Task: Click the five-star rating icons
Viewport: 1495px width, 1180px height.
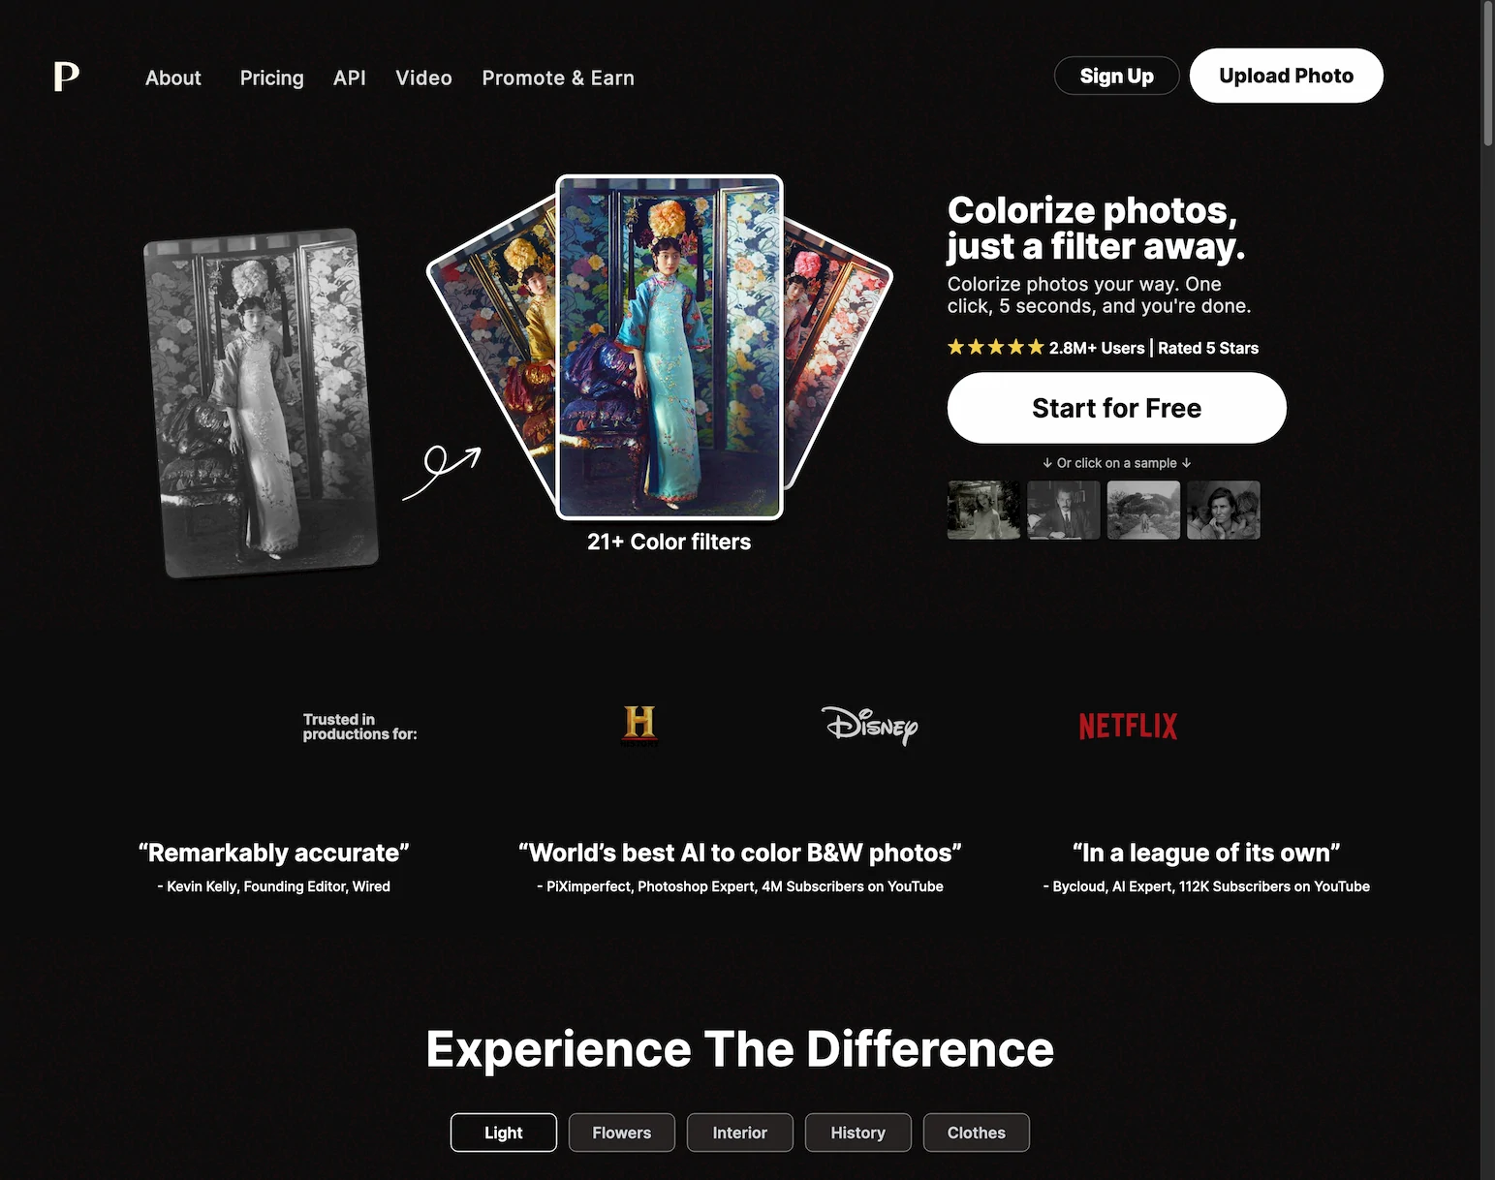Action: (996, 347)
